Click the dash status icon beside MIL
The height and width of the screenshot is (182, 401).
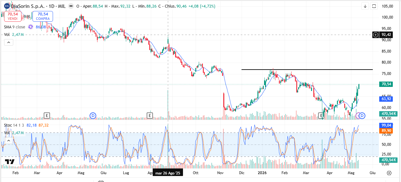coord(71,6)
